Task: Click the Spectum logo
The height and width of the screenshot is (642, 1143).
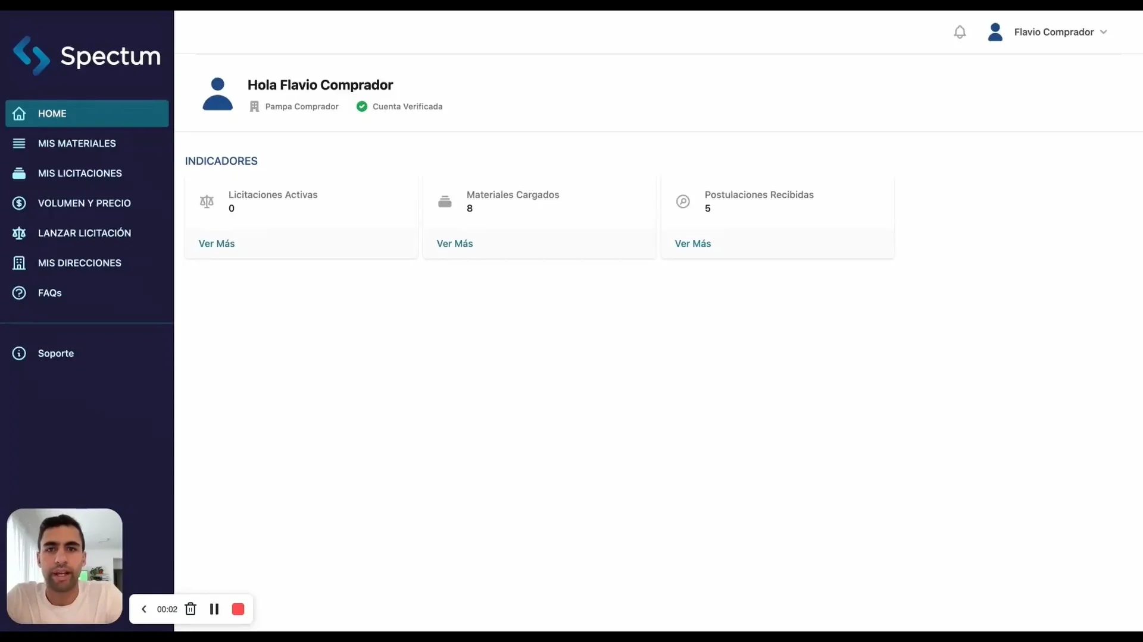Action: click(87, 56)
